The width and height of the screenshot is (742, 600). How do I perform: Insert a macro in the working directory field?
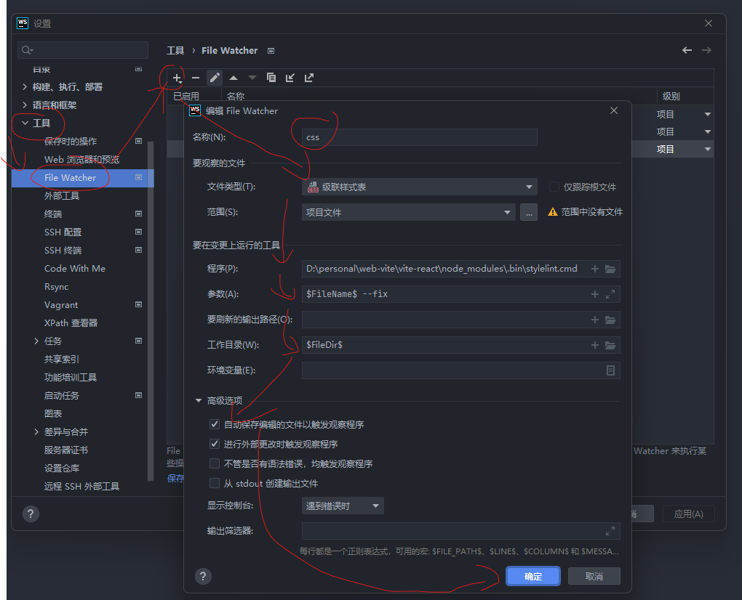pyautogui.click(x=595, y=345)
